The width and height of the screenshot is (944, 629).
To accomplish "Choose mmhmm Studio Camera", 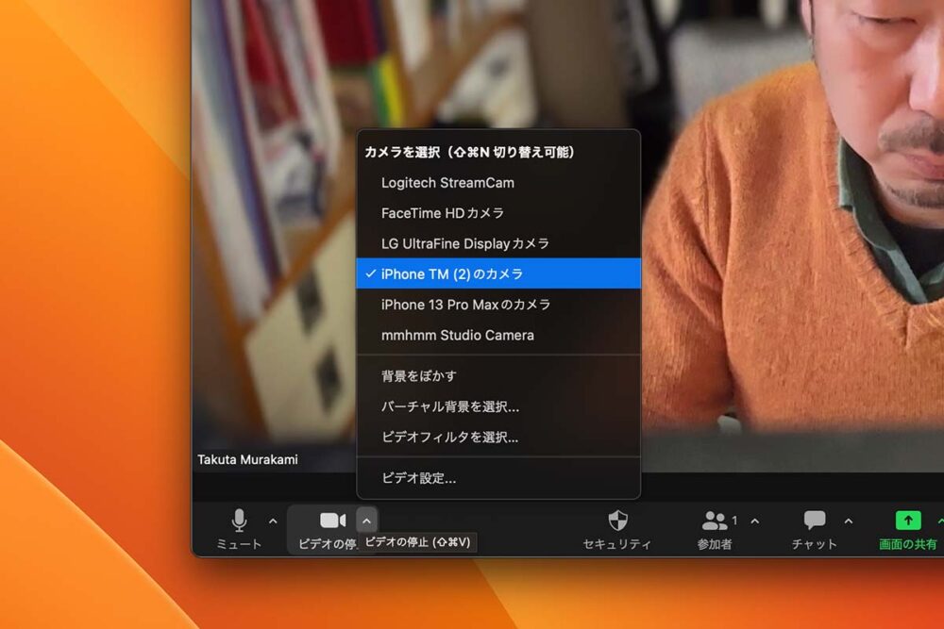I will pos(457,335).
